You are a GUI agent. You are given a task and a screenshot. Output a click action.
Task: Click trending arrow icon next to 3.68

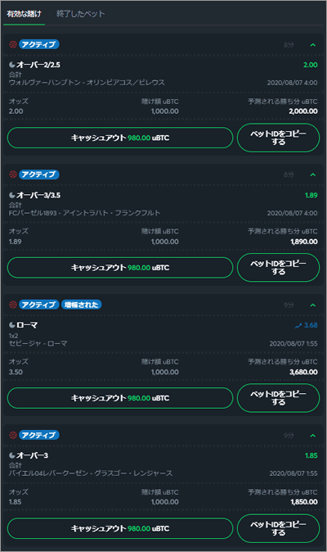(x=298, y=326)
